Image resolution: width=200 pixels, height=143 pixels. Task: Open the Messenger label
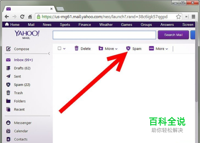point(23,123)
